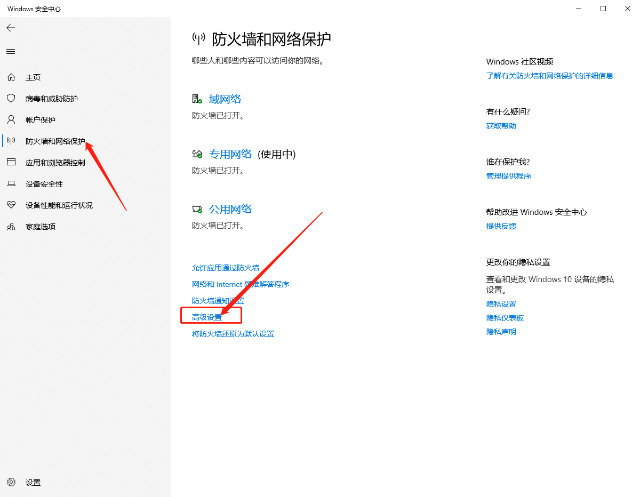
Task: Select 防火墙和网络保护 in sidebar
Action: pyautogui.click(x=55, y=141)
